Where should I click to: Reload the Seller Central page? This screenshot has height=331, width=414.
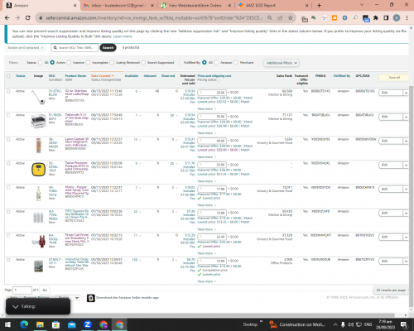(x=27, y=18)
